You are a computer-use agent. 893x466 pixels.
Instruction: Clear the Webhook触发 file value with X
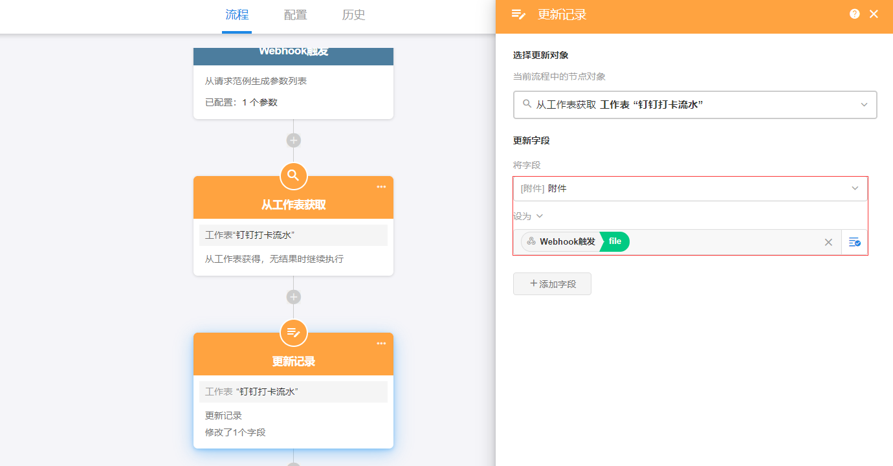click(828, 242)
